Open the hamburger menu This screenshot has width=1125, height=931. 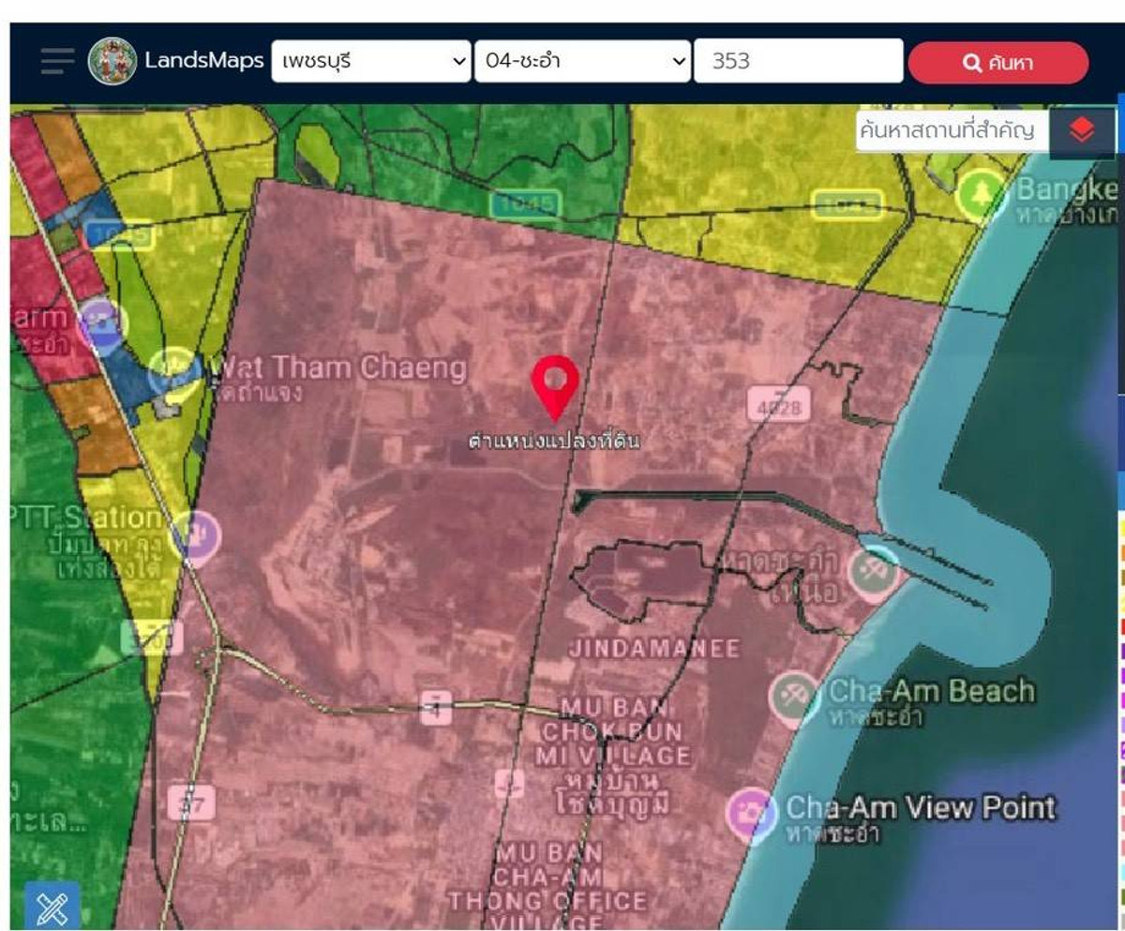(x=57, y=62)
